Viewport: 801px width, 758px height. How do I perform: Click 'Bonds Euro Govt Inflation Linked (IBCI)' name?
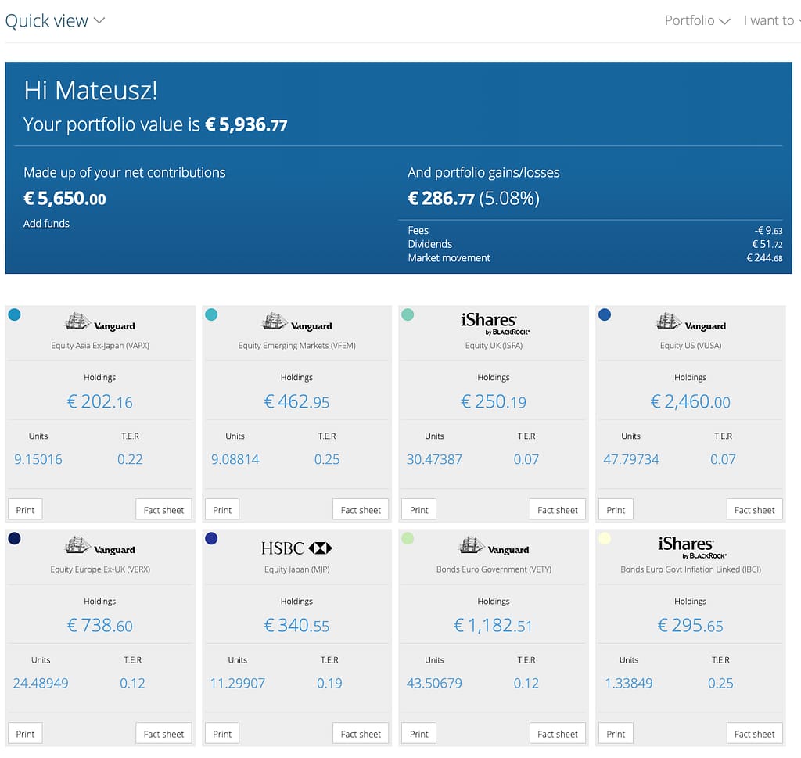[691, 569]
